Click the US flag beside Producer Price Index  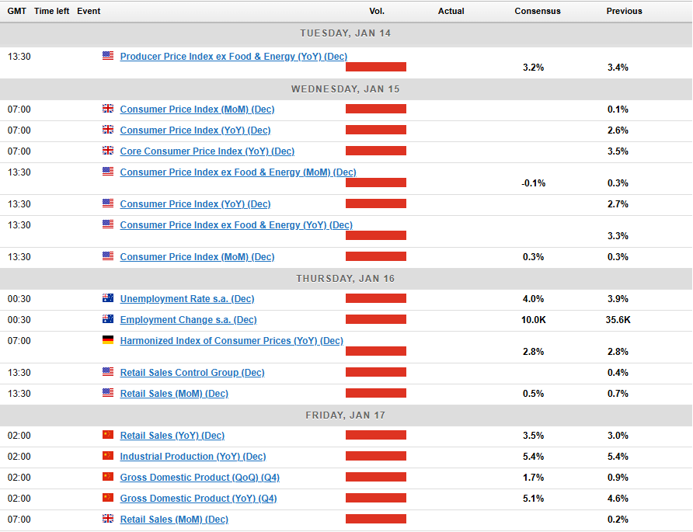(x=107, y=56)
